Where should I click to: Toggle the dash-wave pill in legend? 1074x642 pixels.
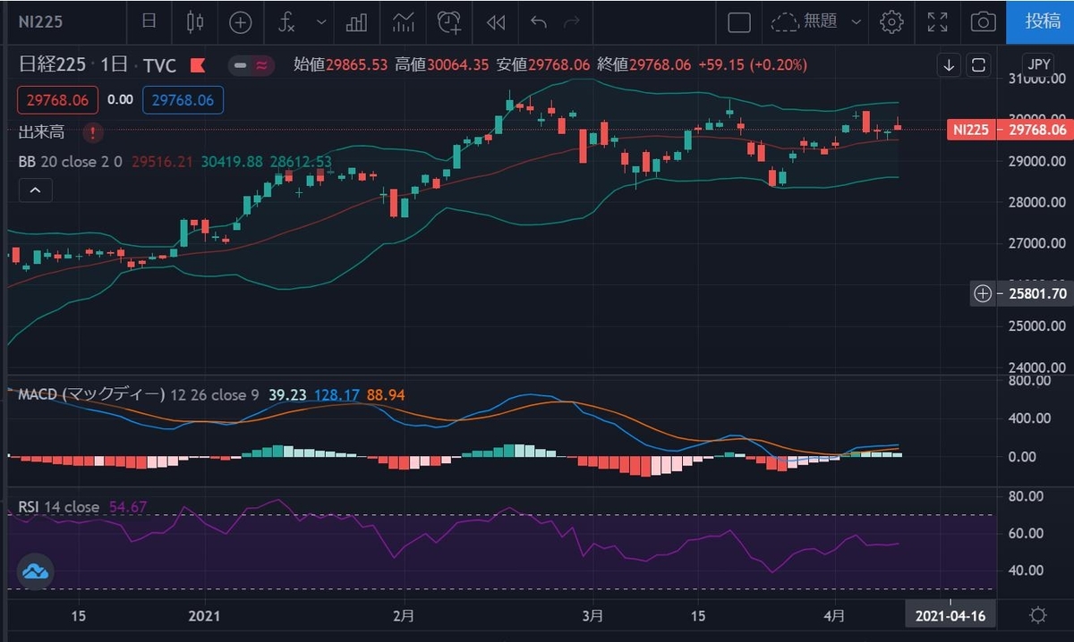(x=251, y=65)
